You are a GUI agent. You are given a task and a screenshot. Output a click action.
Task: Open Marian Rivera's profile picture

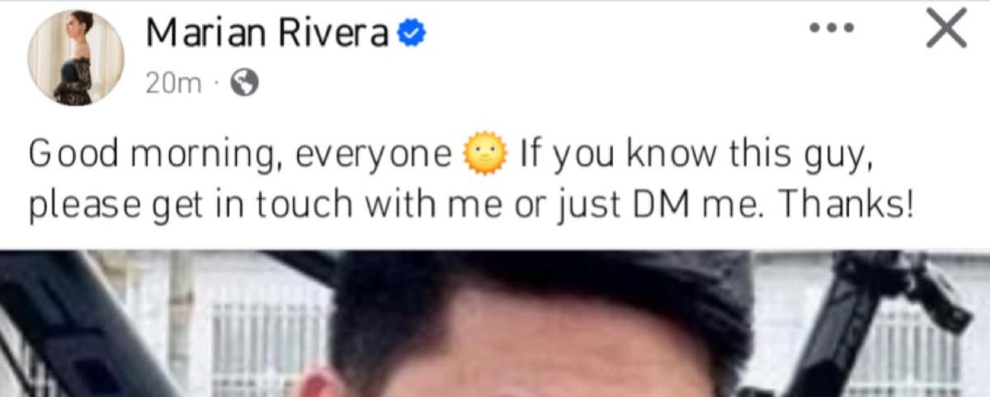76,58
